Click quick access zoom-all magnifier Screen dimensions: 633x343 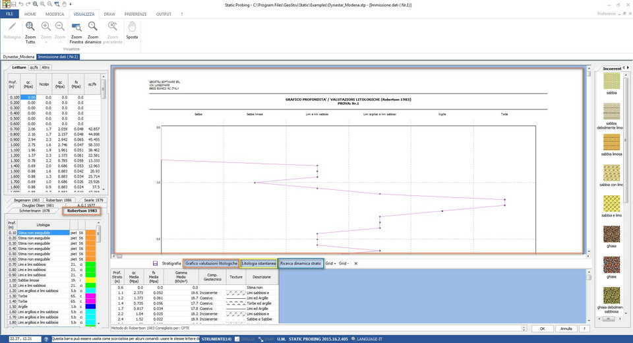(35, 4)
